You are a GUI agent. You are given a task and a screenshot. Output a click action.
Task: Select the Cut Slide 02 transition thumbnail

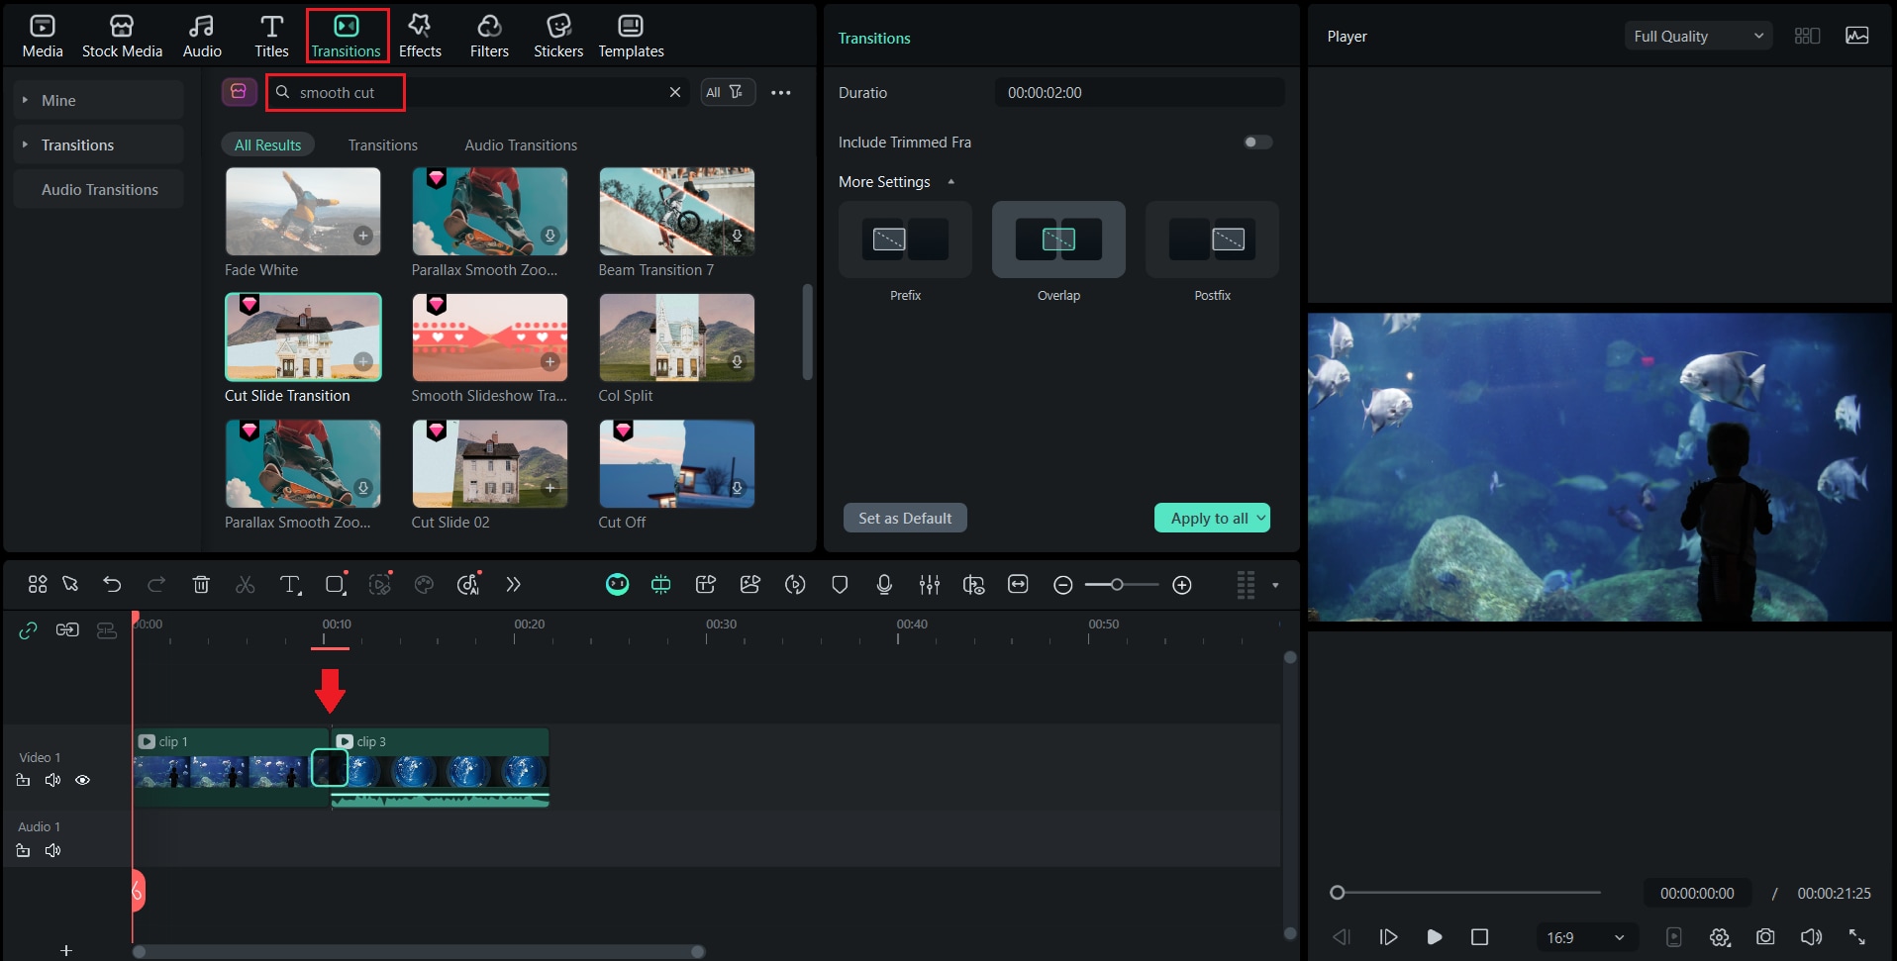490,464
